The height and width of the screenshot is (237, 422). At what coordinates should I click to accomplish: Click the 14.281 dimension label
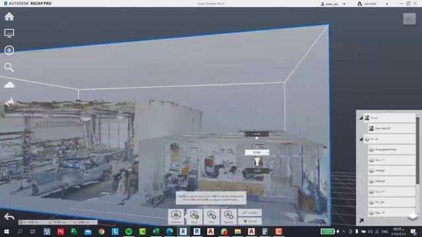pos(256,134)
